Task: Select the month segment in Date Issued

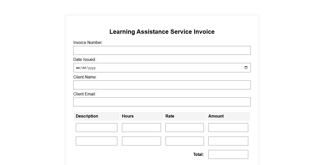Action: [78, 68]
